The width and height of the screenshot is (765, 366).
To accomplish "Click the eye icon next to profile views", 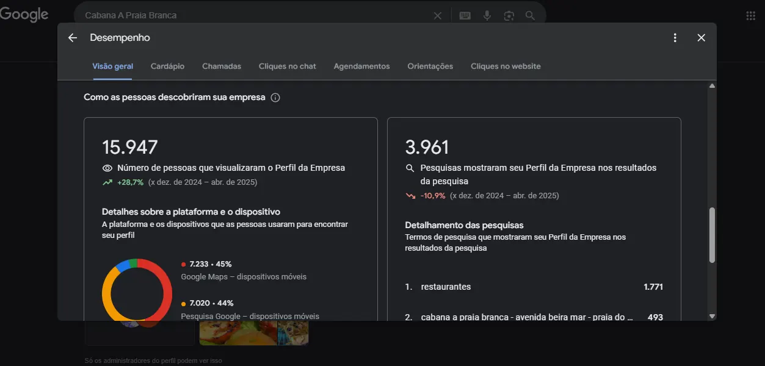I will pyautogui.click(x=107, y=168).
